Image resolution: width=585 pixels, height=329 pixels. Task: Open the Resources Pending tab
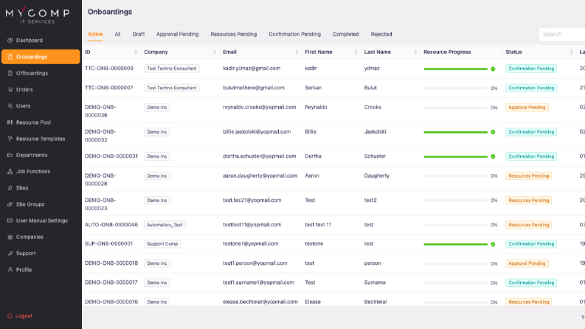[x=234, y=34]
